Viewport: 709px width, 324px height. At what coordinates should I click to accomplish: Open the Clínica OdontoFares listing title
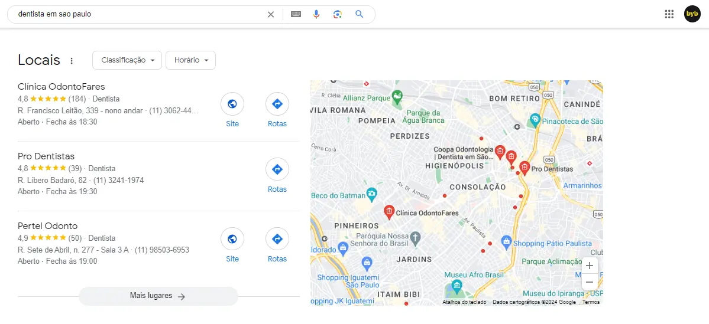(x=61, y=87)
